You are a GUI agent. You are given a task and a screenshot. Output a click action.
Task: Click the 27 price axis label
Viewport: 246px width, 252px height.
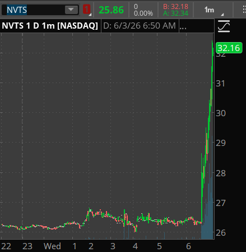221,203
